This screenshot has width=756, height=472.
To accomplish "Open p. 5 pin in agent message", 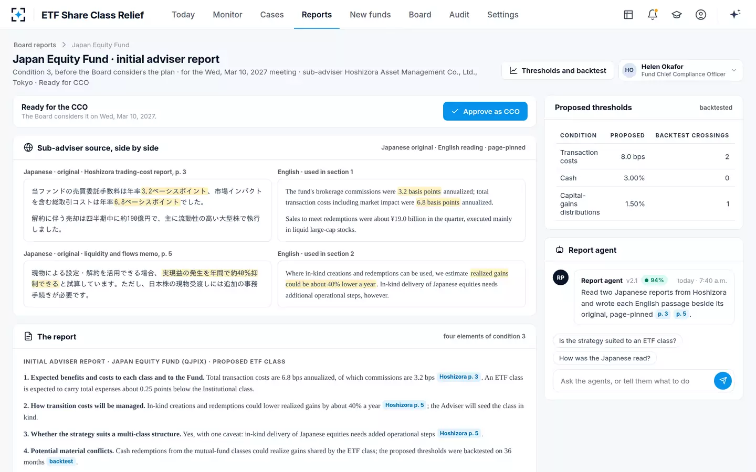I will click(x=681, y=314).
